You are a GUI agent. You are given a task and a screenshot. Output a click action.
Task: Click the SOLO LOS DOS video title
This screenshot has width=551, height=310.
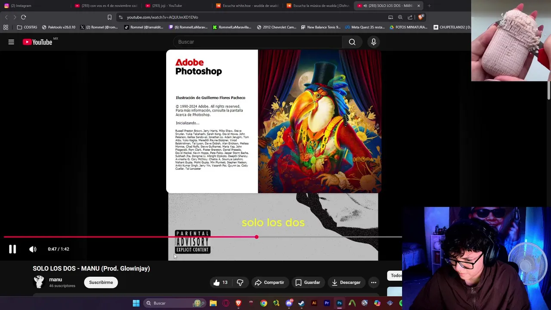point(91,268)
